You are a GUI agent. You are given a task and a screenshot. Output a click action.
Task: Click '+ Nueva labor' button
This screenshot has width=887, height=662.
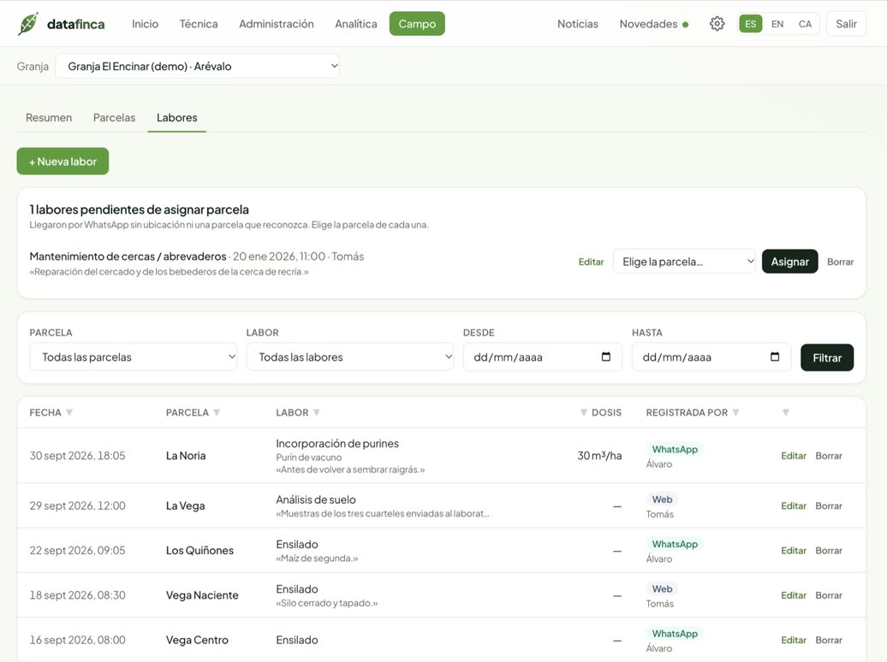coord(63,161)
